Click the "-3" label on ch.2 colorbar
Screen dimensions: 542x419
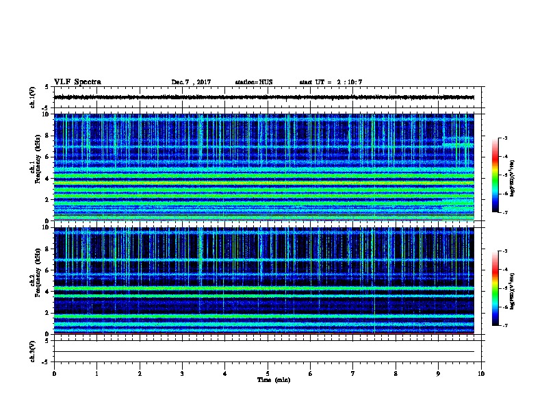coord(504,251)
